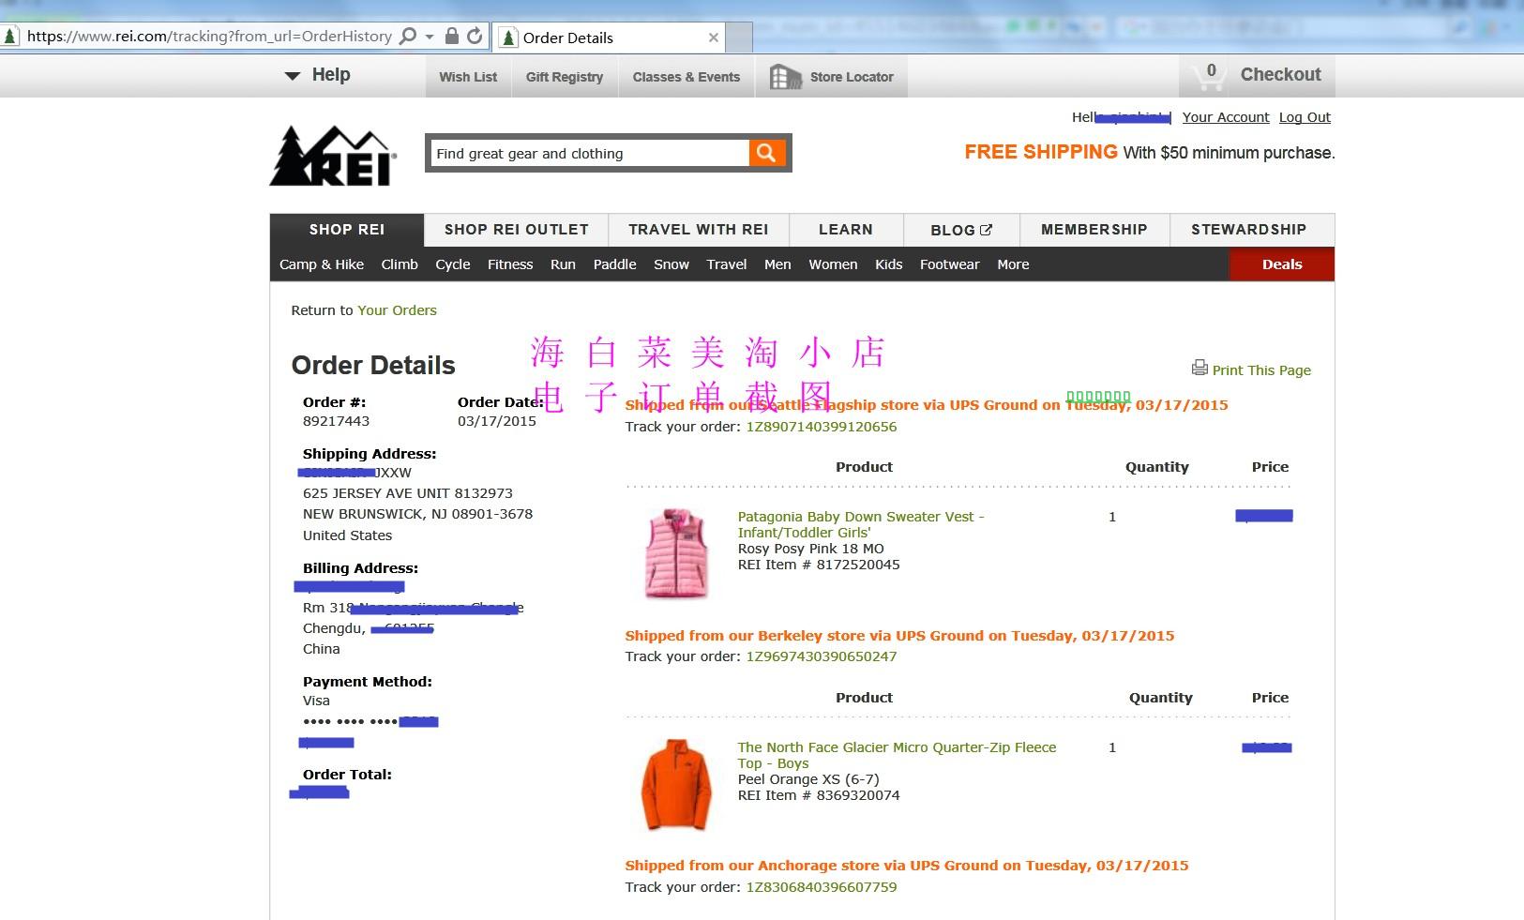Open the address bar dropdown arrow

pos(430,37)
